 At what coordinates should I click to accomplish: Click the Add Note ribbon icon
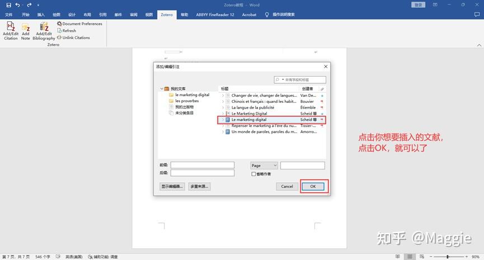tap(26, 27)
